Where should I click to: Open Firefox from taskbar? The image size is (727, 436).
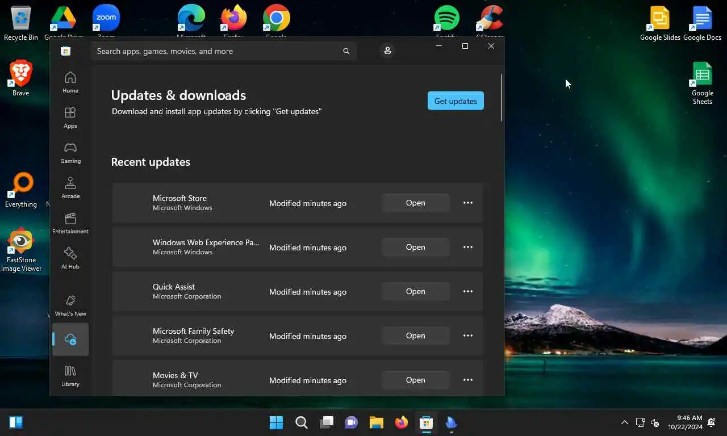pos(402,422)
